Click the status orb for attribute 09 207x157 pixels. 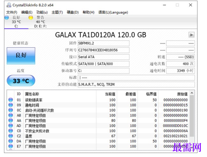click(10, 105)
